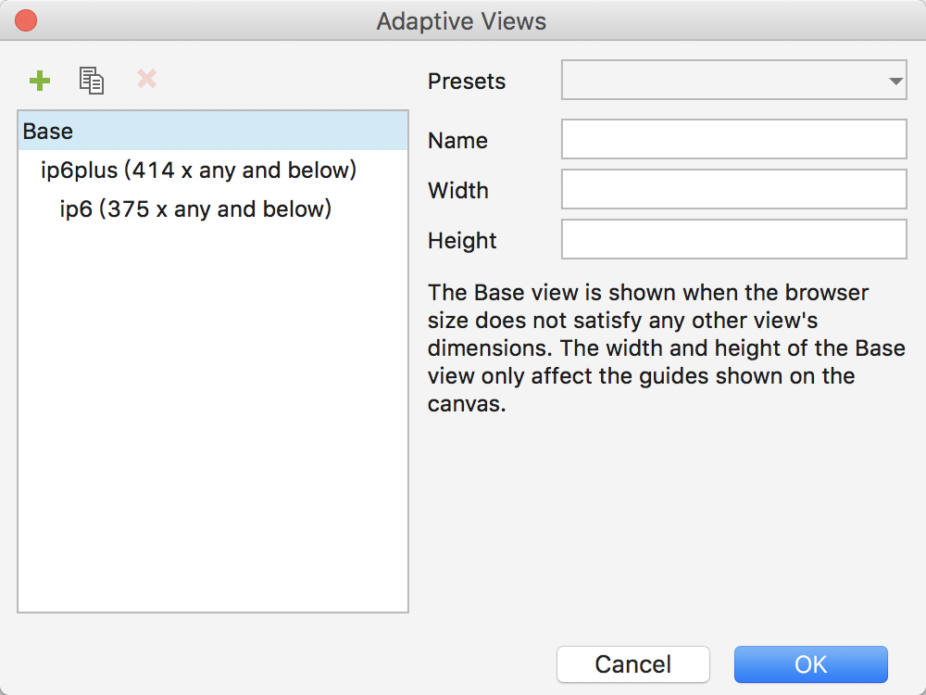Focus the Name input field

[733, 140]
